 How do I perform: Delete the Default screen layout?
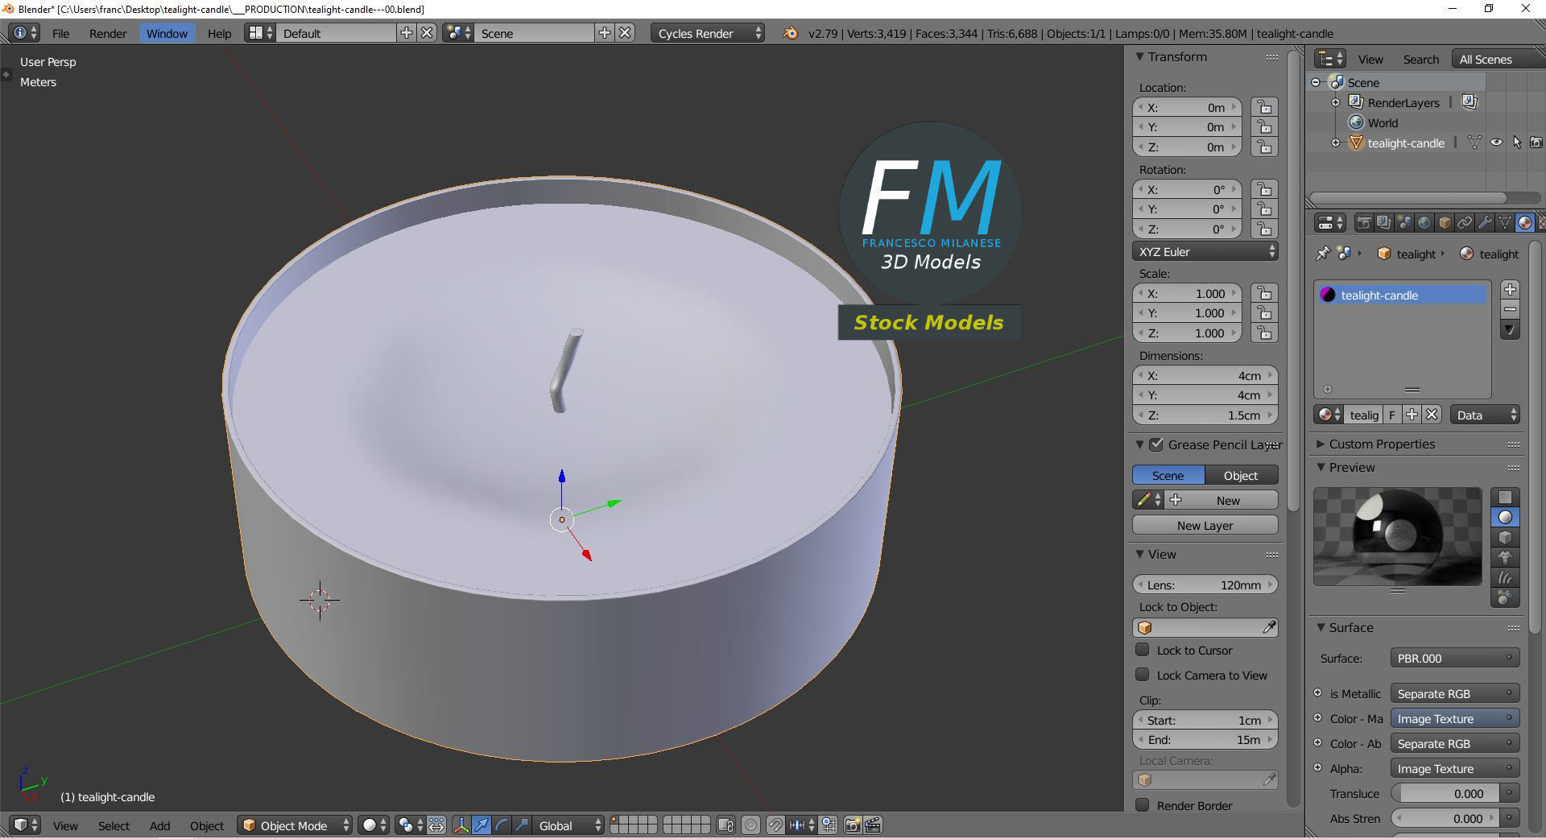[427, 33]
